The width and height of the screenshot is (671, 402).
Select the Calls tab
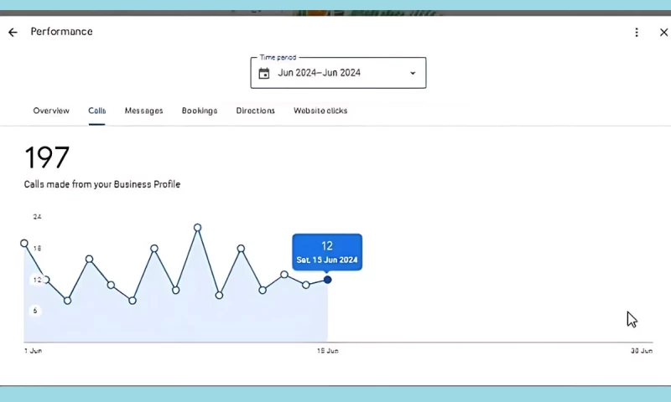pos(97,111)
